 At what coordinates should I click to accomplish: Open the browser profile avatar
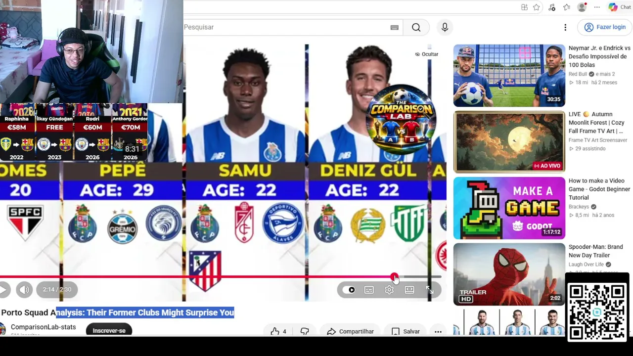(x=582, y=7)
